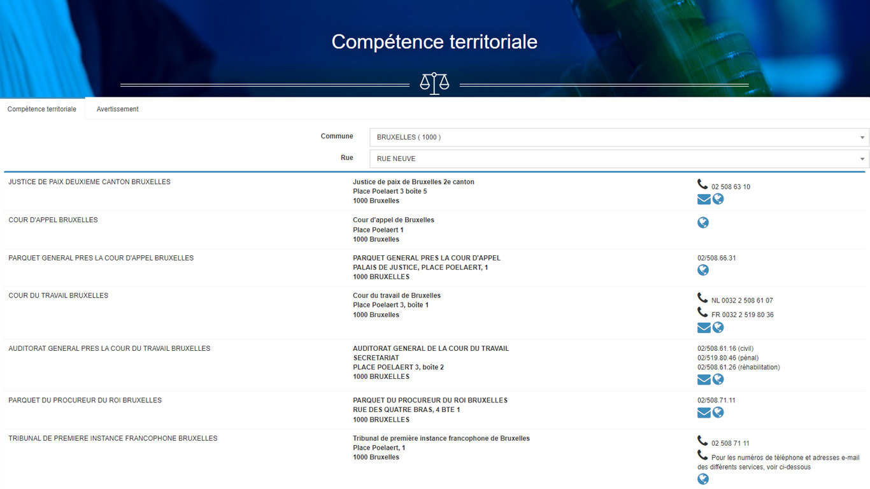Open website globe for Justice de paix
Screen dimensions: 870x489
(718, 199)
